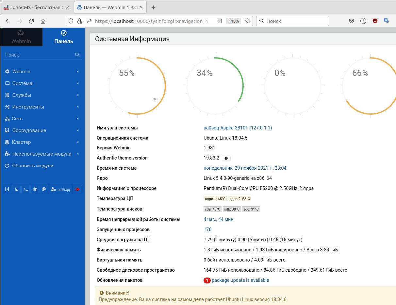Click the sidebar Поиск search field
Screen dimensions: 396x305
tap(39, 55)
